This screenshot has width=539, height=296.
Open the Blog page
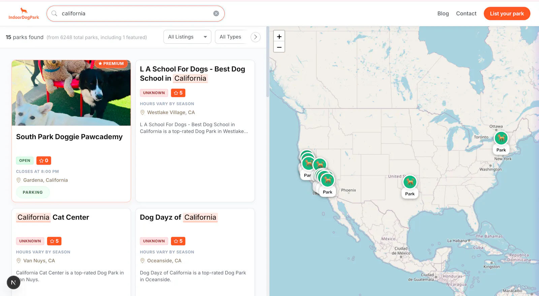443,13
